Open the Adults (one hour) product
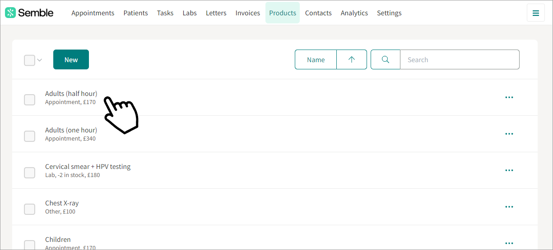 (x=71, y=130)
